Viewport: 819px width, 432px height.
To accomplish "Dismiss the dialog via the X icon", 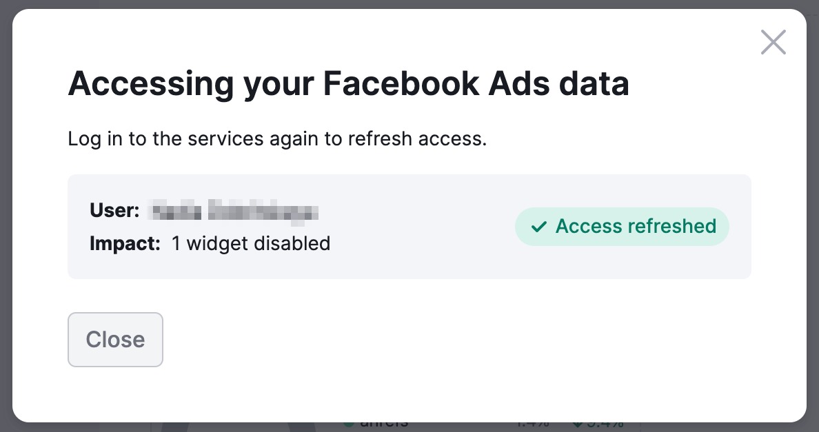I will pos(773,42).
